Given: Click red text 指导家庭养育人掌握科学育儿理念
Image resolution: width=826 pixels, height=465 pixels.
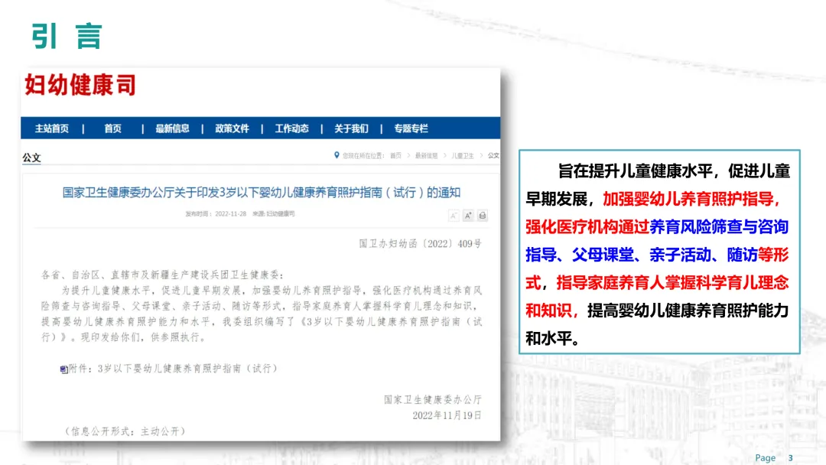Looking at the screenshot, I should (x=673, y=283).
